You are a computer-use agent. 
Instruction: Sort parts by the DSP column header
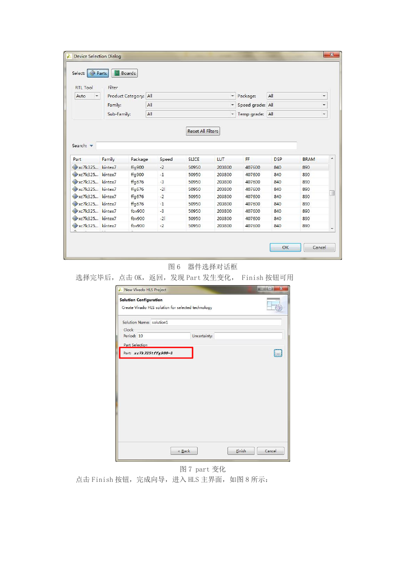click(x=286, y=159)
